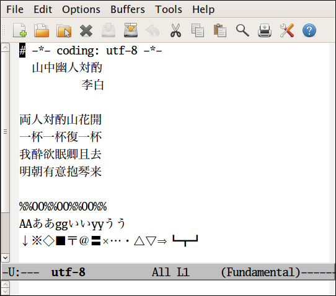Search with the magnifying glass icon
This screenshot has height=296, width=336.
242,30
